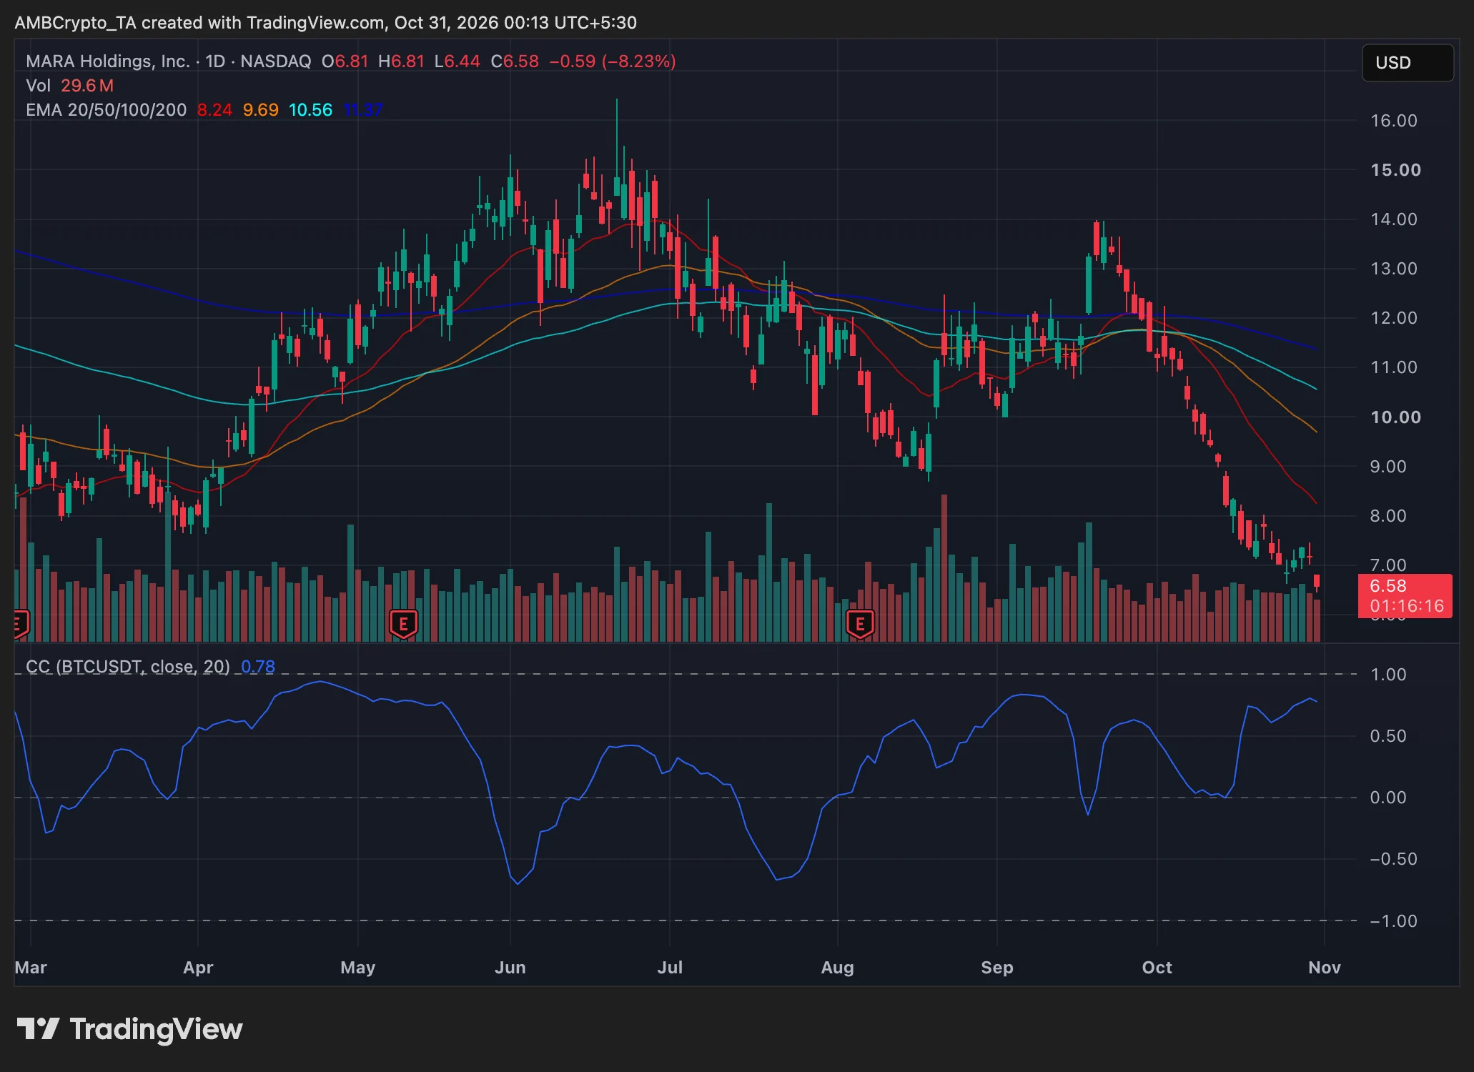Click the low value L6.44
The image size is (1474, 1072).
tap(457, 61)
